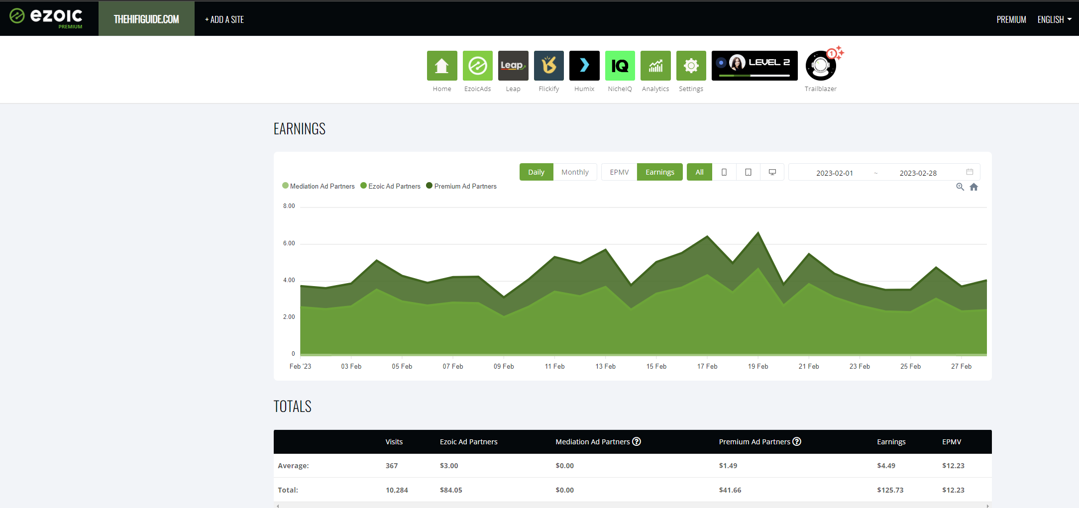Filter chart by mobile device icon

724,172
